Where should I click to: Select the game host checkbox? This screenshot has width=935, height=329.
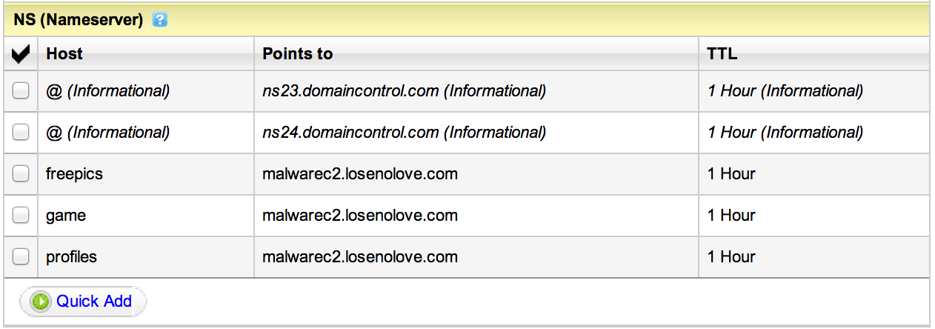21,216
